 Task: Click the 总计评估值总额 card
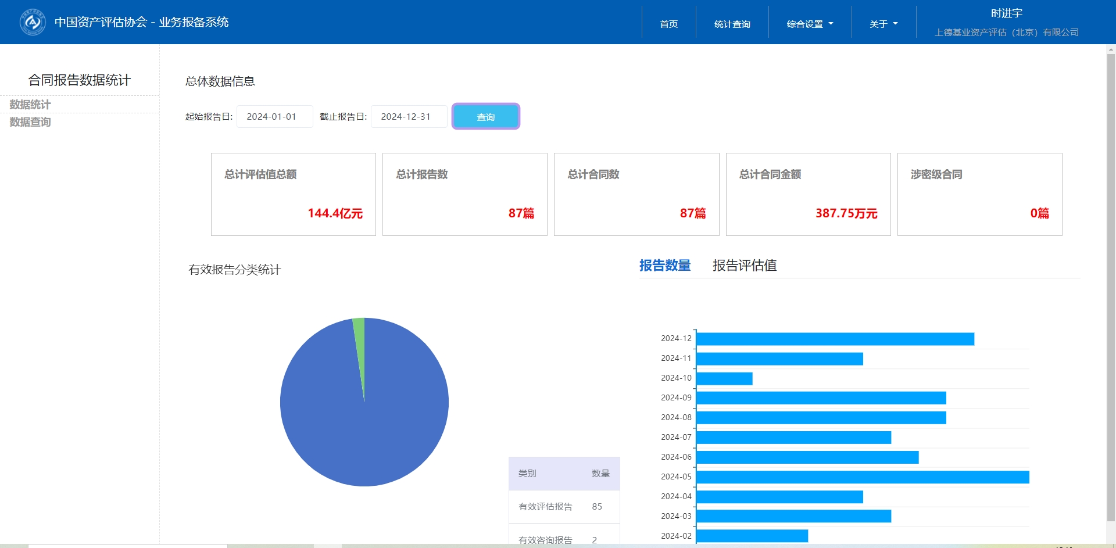pyautogui.click(x=293, y=194)
